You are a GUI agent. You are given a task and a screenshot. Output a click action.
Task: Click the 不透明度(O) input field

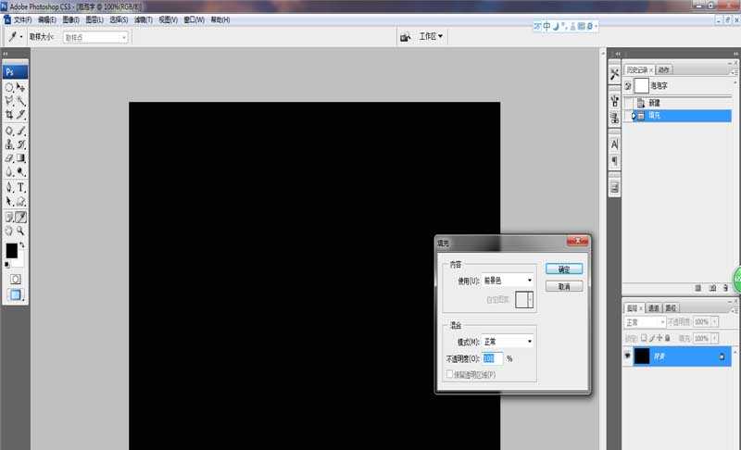click(x=492, y=358)
